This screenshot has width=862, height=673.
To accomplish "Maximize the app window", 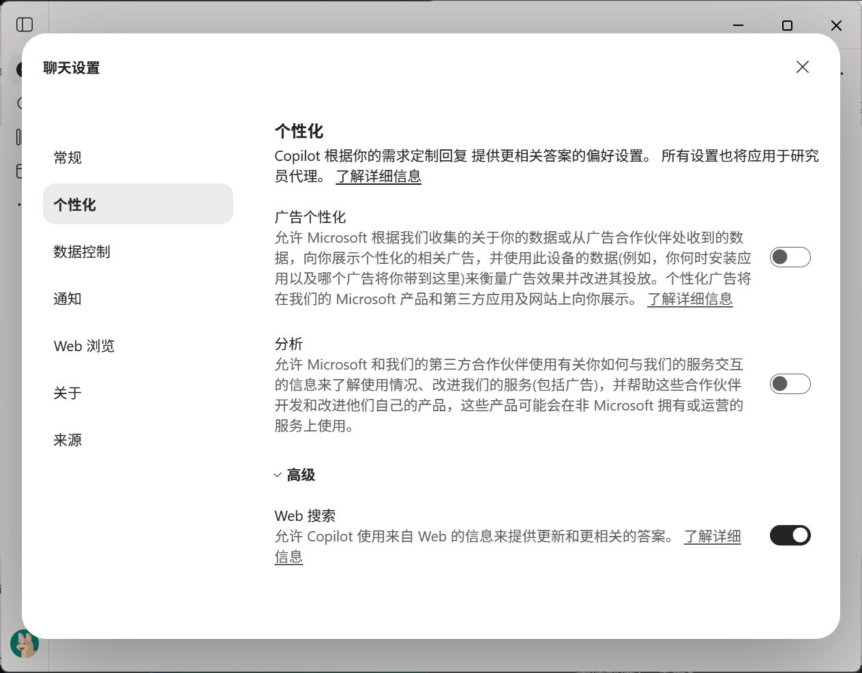I will click(x=787, y=25).
